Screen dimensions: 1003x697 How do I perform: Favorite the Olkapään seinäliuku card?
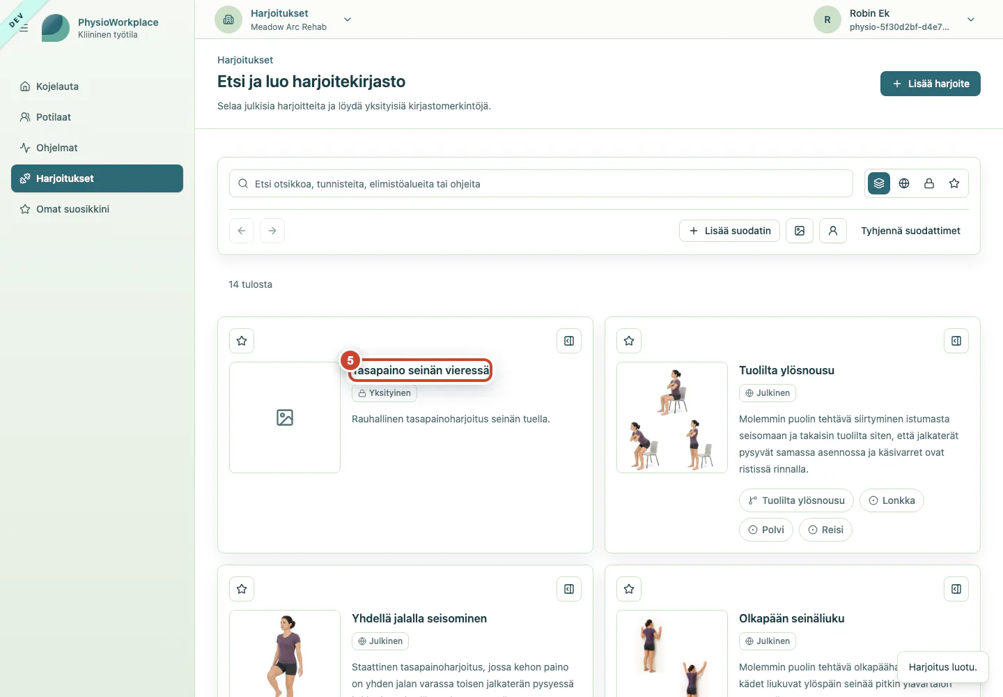point(629,589)
